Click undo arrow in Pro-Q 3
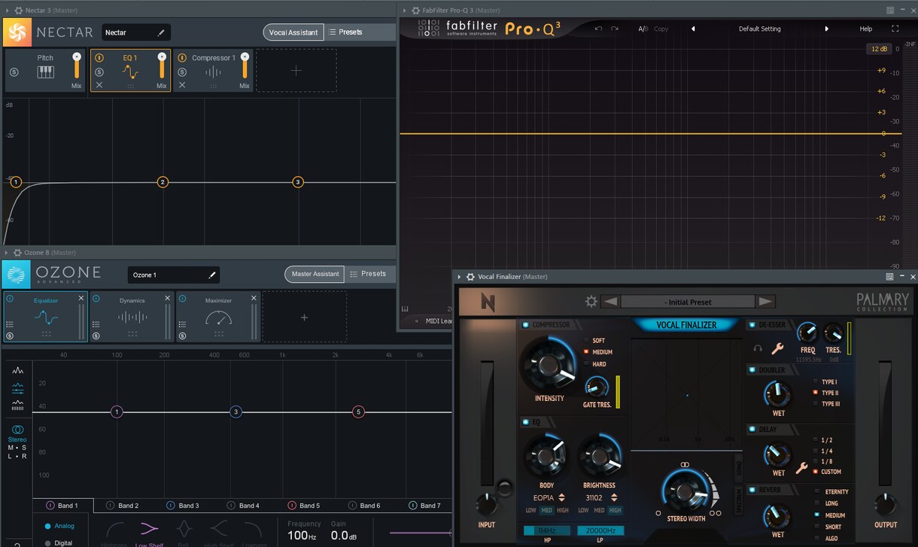The image size is (918, 547). point(598,29)
